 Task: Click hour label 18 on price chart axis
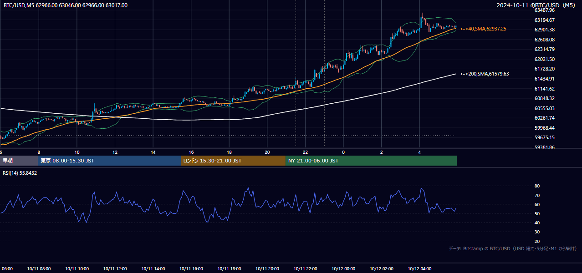pos(229,152)
